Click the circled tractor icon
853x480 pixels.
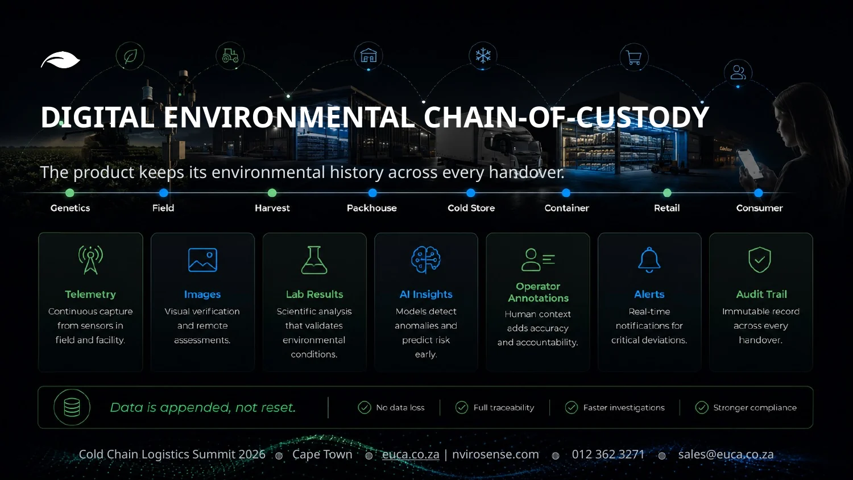(x=230, y=56)
